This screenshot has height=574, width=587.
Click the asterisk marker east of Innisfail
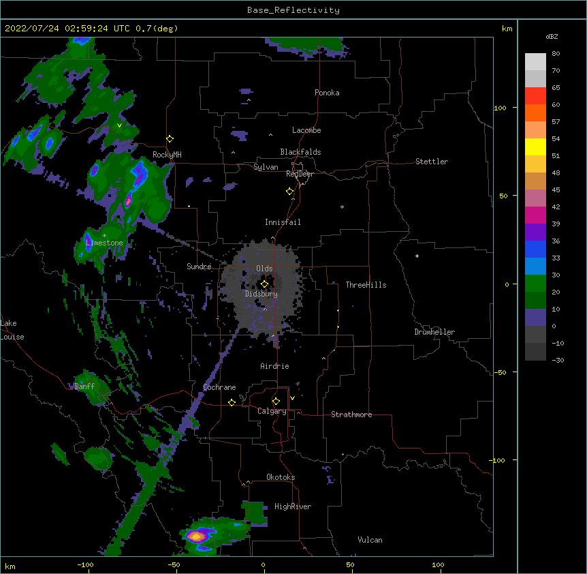tap(342, 207)
